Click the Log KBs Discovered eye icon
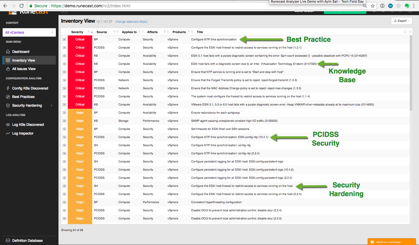This screenshot has width=419, height=245. 8,125
